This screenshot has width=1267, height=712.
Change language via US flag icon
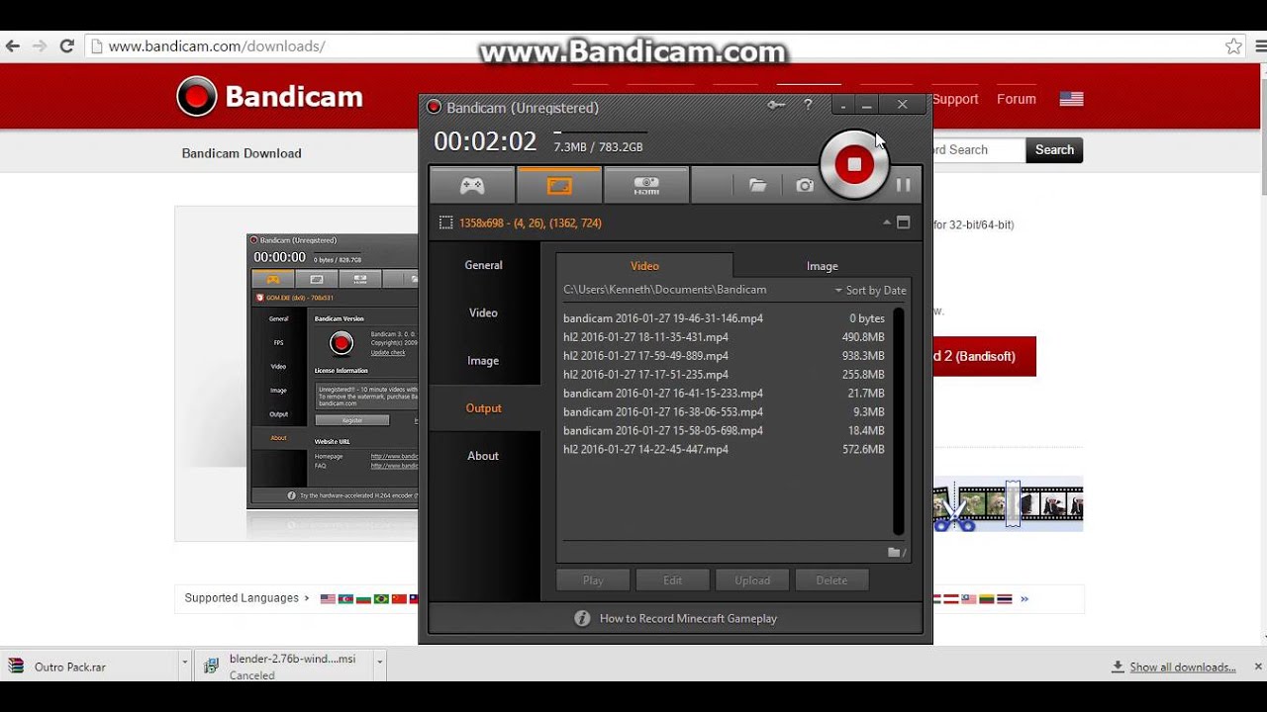1071,99
